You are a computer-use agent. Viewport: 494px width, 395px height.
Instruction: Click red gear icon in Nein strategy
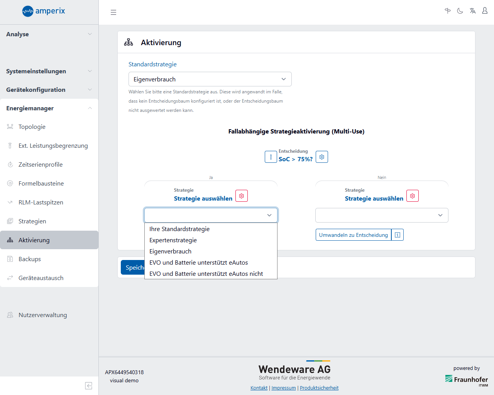413,196
